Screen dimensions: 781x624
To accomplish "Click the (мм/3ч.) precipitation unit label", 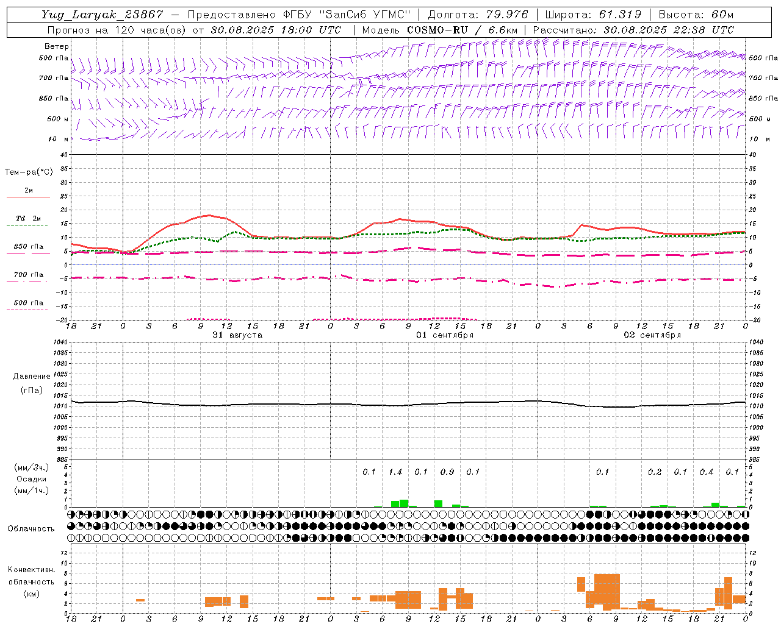I will [x=32, y=467].
